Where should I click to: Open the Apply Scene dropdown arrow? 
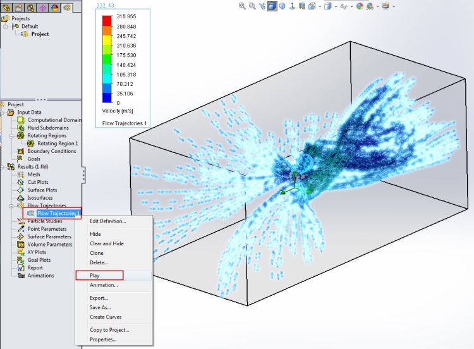(377, 7)
